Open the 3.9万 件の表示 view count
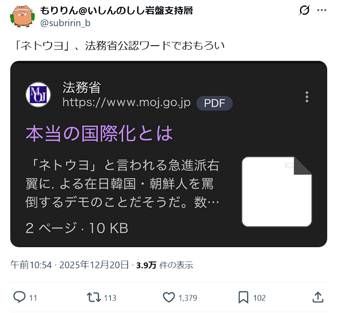Screen dimensions: 337x313 (164, 265)
